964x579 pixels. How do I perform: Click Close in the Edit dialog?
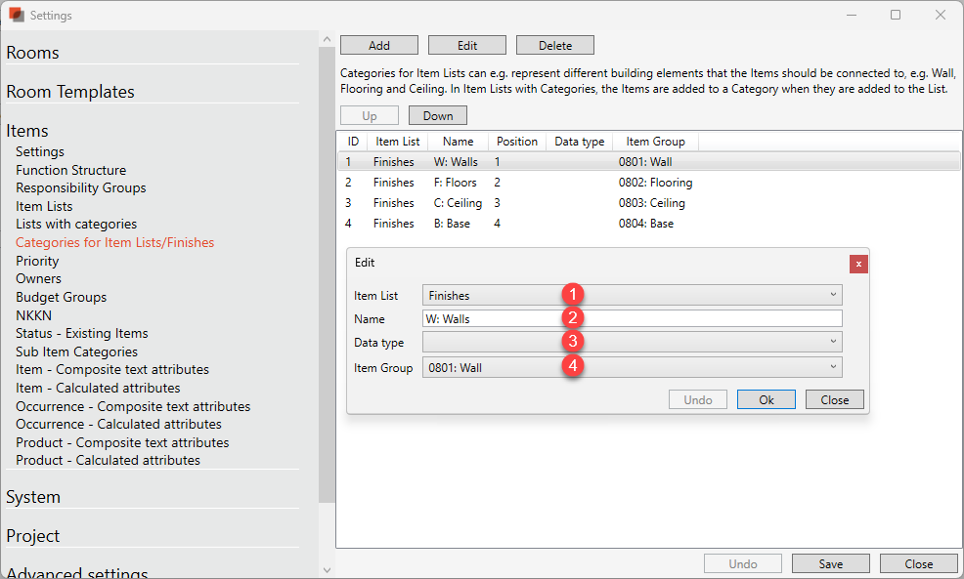834,399
